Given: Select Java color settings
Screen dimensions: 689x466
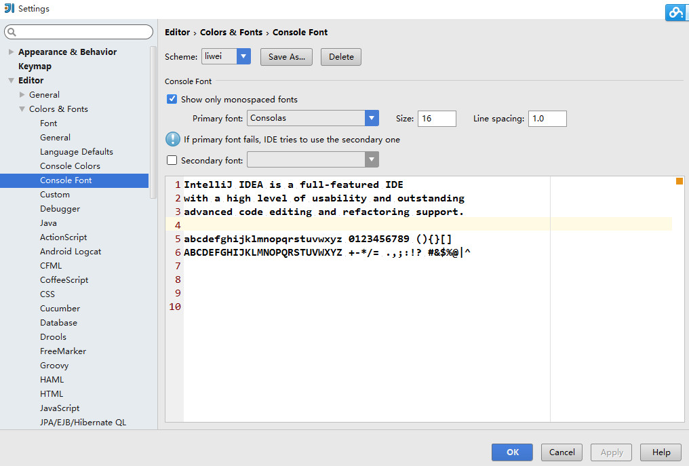Looking at the screenshot, I should (x=48, y=223).
